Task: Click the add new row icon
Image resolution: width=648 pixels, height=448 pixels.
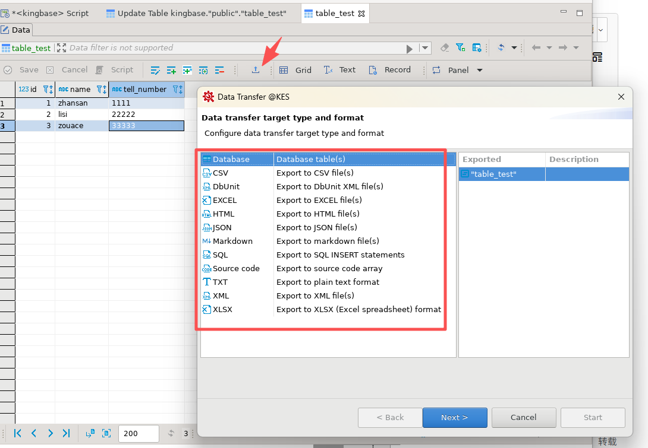Action: point(171,70)
